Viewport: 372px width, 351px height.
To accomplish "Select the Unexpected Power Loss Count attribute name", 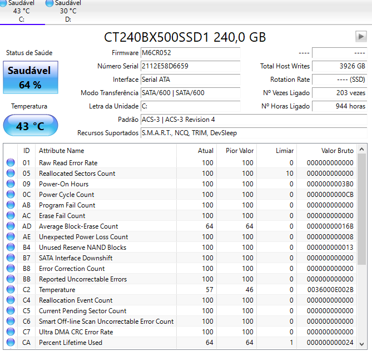I will [83, 237].
